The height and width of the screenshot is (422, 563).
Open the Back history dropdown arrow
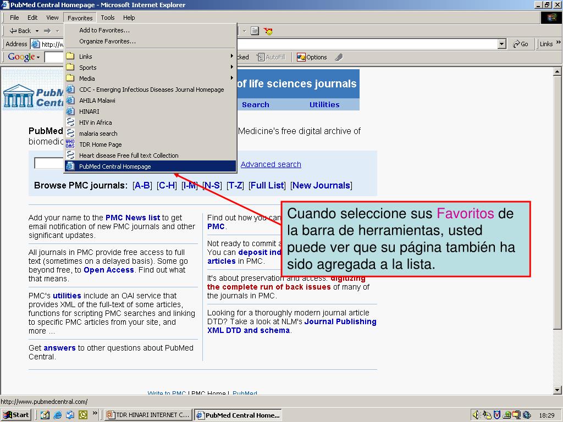[37, 31]
